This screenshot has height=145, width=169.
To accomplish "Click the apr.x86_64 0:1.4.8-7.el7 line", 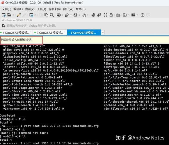I will [x=24, y=46].
